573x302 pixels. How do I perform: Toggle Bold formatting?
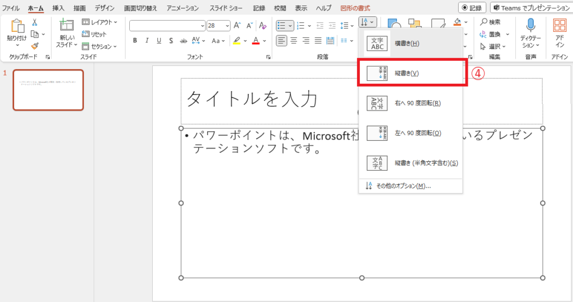pos(135,41)
